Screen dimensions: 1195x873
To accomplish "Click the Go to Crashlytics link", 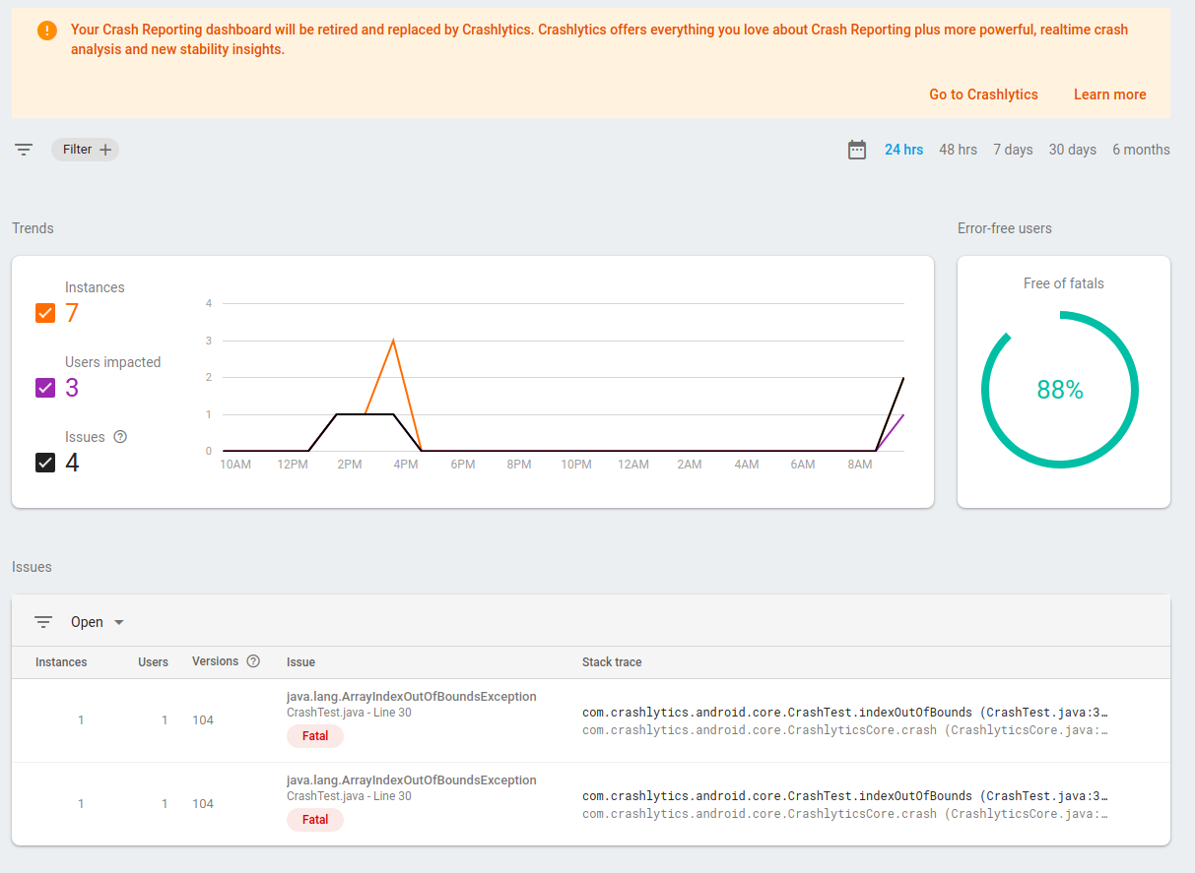I will point(983,94).
